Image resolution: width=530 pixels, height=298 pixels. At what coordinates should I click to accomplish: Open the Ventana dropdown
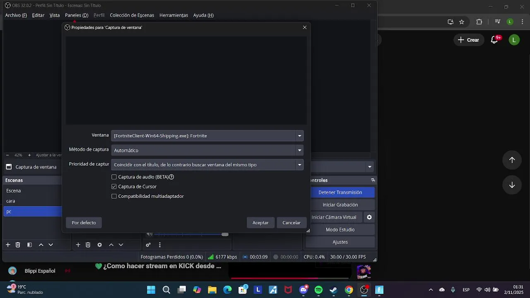(207, 136)
